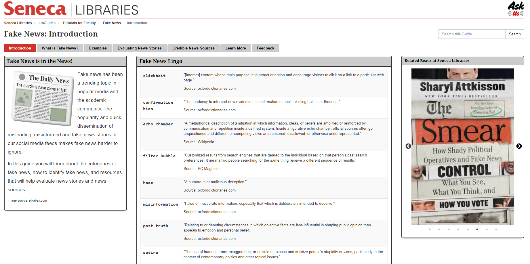Select the second carousel pagination dot
The height and width of the screenshot is (264, 530).
point(439,229)
